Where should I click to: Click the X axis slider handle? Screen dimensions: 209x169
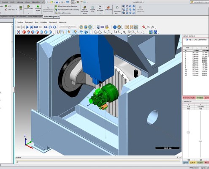pos(188,132)
